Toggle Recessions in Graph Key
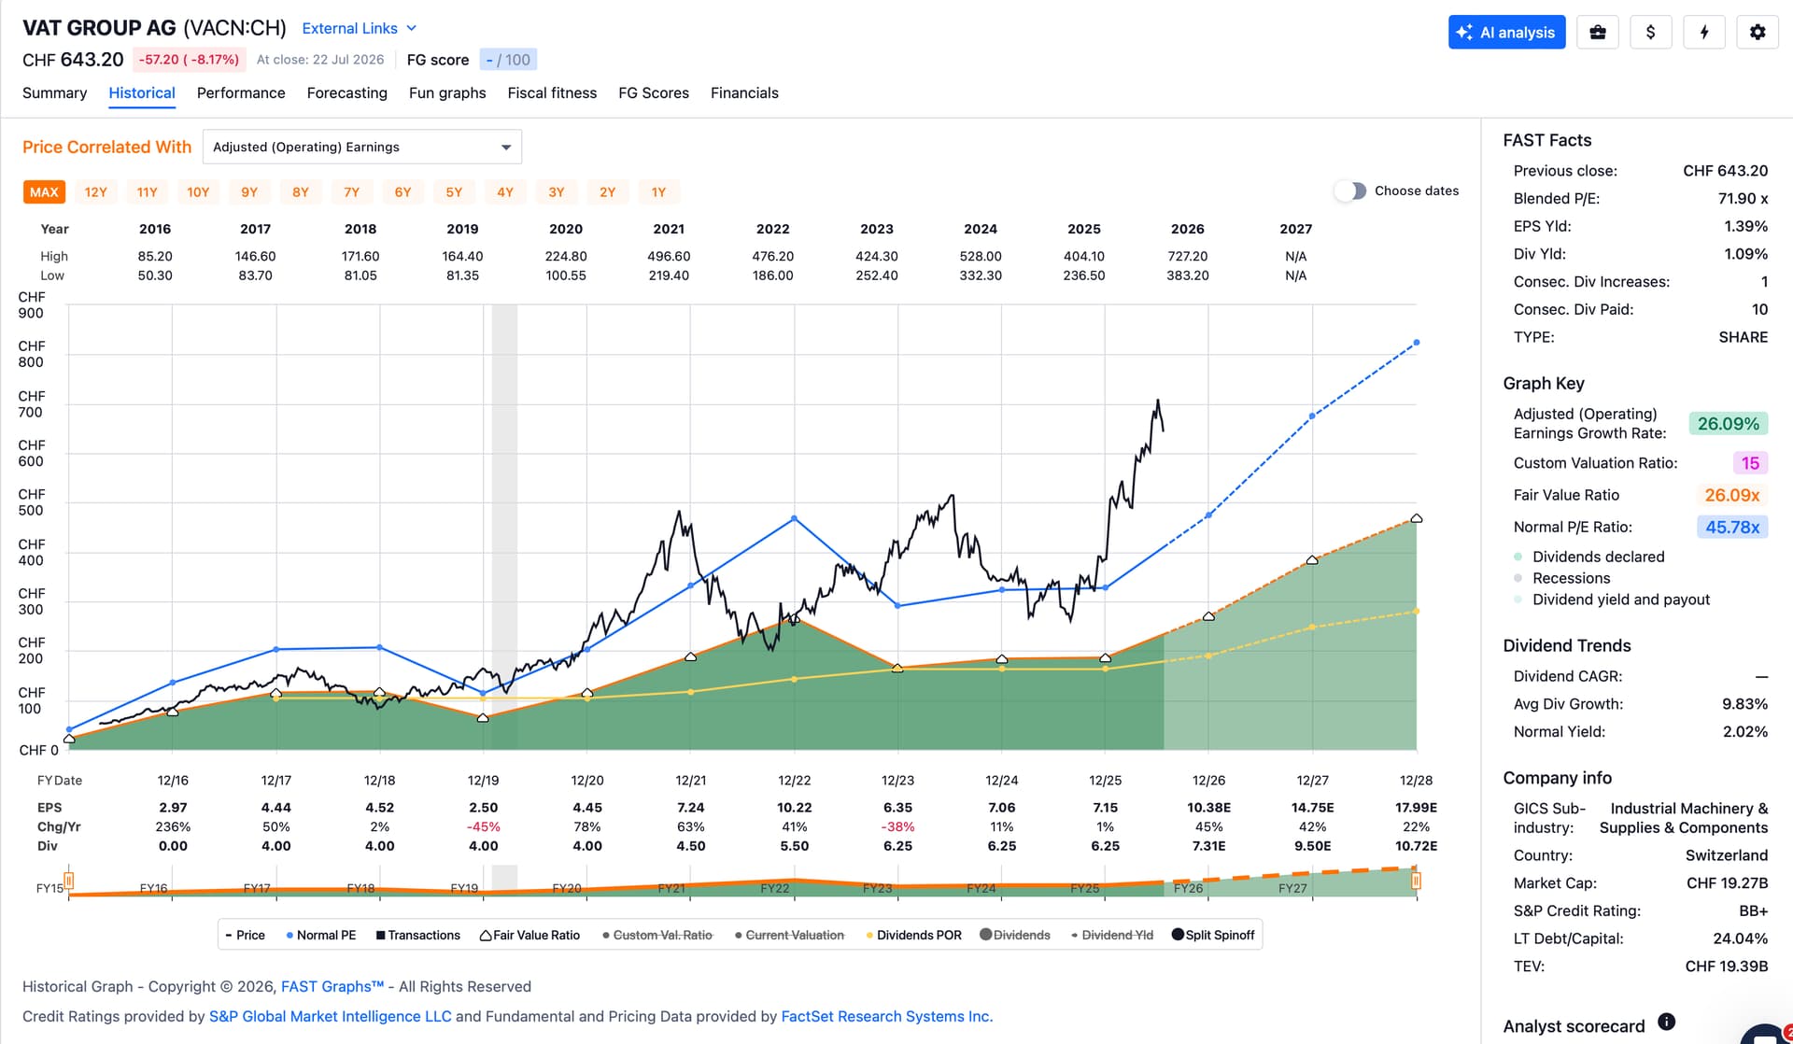Image resolution: width=1793 pixels, height=1044 pixels. coord(1561,578)
